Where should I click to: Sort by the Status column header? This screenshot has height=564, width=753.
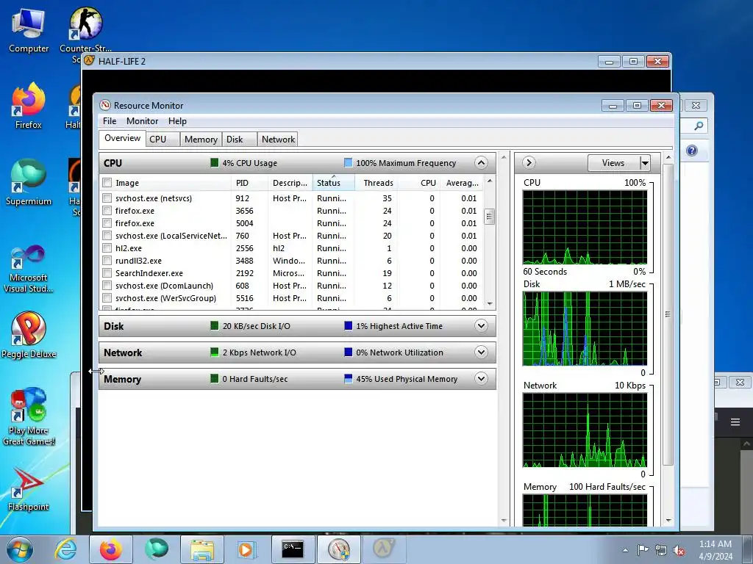click(x=333, y=183)
